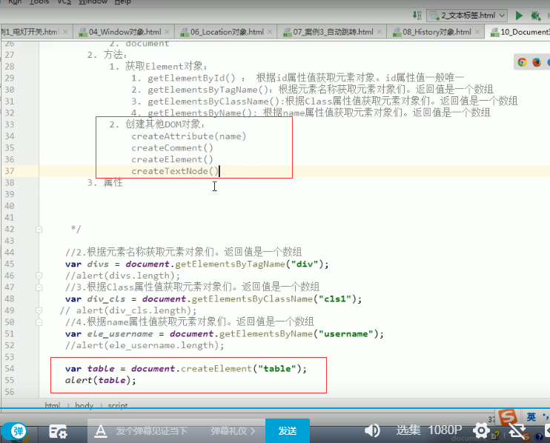
Task: Collapse comment block fold marker at line 42
Action: coord(39,229)
